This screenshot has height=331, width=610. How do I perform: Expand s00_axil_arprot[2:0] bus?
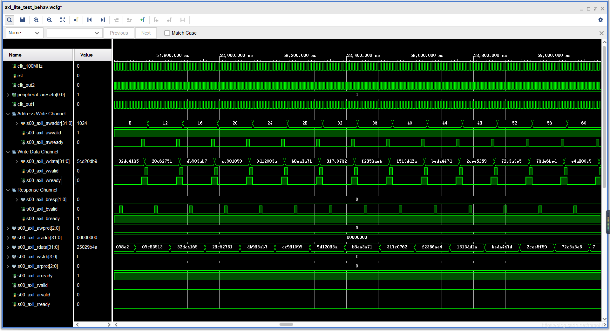8,266
